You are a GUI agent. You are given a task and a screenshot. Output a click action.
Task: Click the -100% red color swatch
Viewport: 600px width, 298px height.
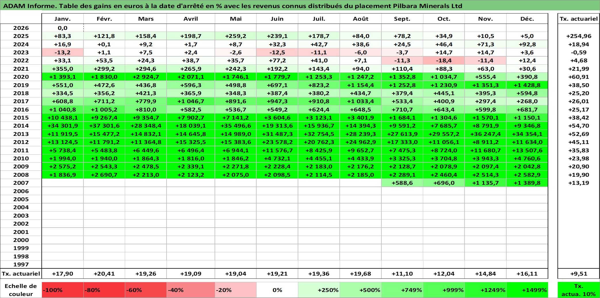pyautogui.click(x=62, y=290)
